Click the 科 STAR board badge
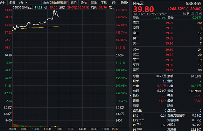Viewport: 203px width, 131px height. coord(188,13)
